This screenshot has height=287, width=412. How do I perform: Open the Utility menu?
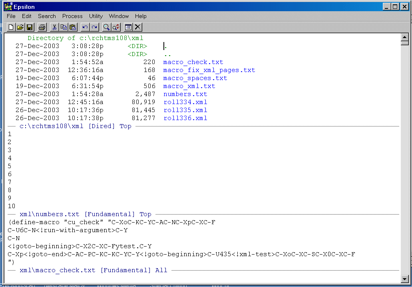[96, 16]
